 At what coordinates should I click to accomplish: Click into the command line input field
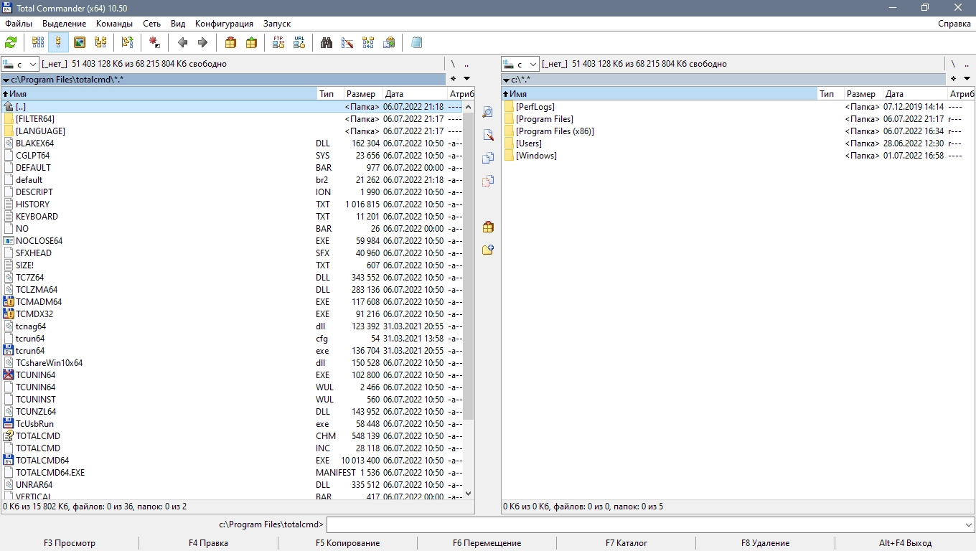644,524
